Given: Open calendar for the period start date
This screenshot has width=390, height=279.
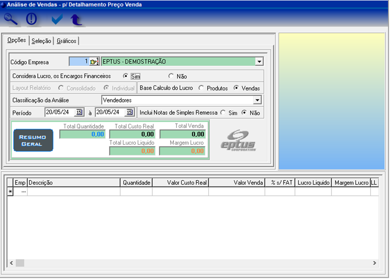Looking at the screenshot, I should (79, 112).
